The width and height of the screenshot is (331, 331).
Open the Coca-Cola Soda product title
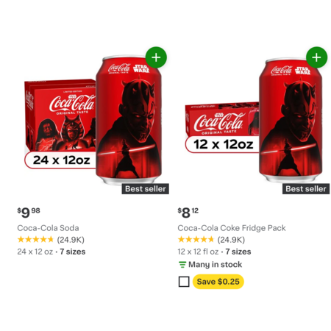tap(48, 228)
